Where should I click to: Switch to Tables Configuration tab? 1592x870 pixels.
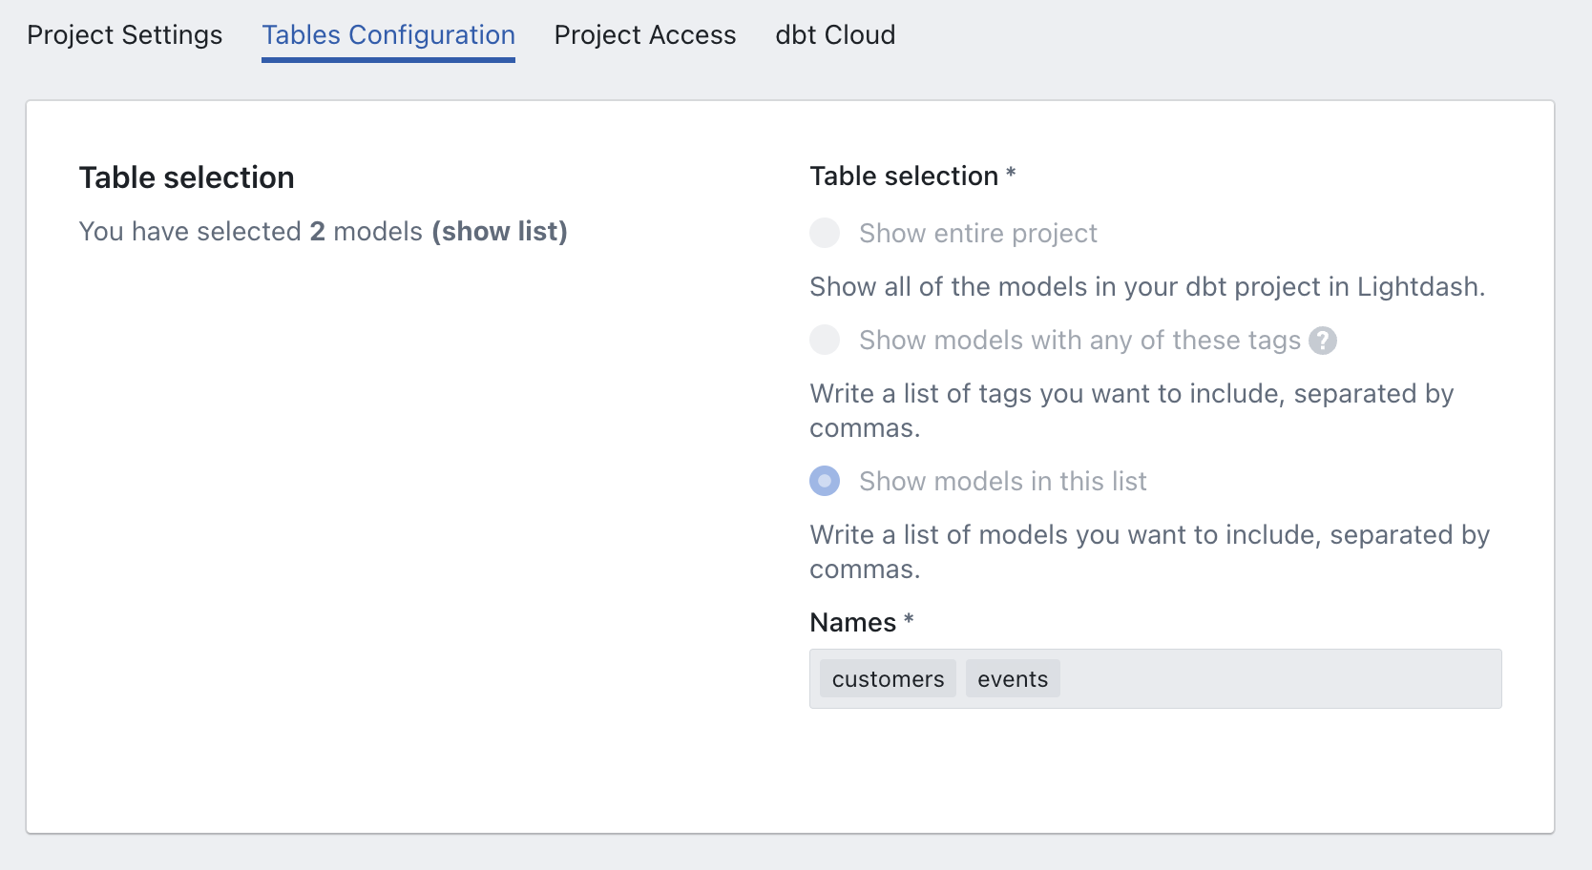(388, 35)
